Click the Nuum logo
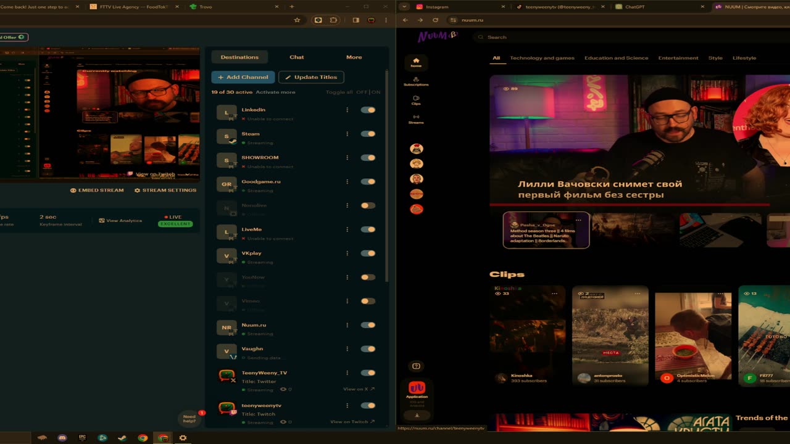This screenshot has height=444, width=790. [x=437, y=36]
